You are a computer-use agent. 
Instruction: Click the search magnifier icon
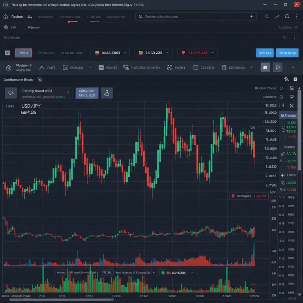(284, 37)
